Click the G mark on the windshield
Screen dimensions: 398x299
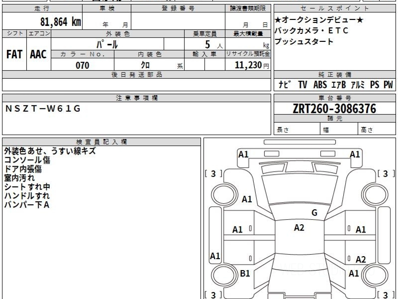click(314, 213)
